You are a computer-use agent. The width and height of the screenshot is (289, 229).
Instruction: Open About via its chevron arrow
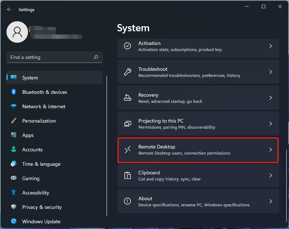(271, 201)
